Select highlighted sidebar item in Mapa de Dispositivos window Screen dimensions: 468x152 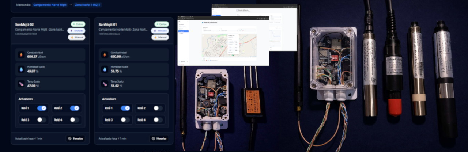click(x=184, y=31)
